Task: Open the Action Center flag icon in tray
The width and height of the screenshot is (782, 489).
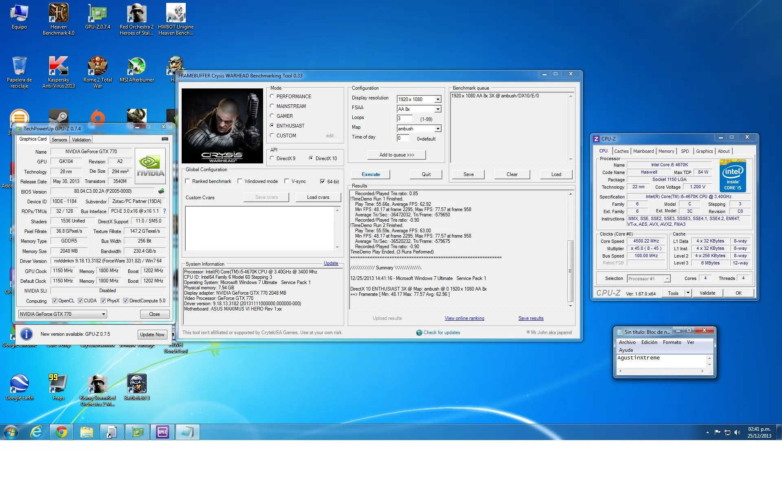Action: (717, 432)
